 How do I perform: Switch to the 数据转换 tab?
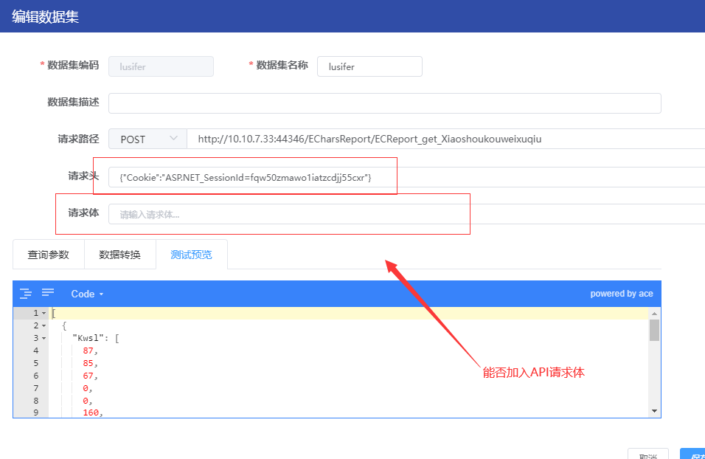pyautogui.click(x=120, y=255)
